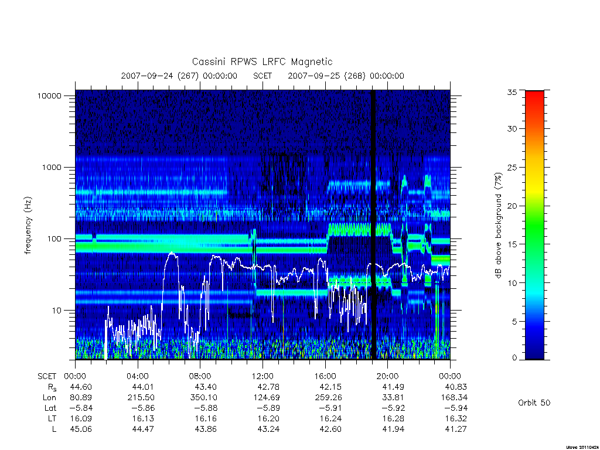The image size is (600, 450).
Task: Click the SCET 12:00 time label
Action: 263,377
